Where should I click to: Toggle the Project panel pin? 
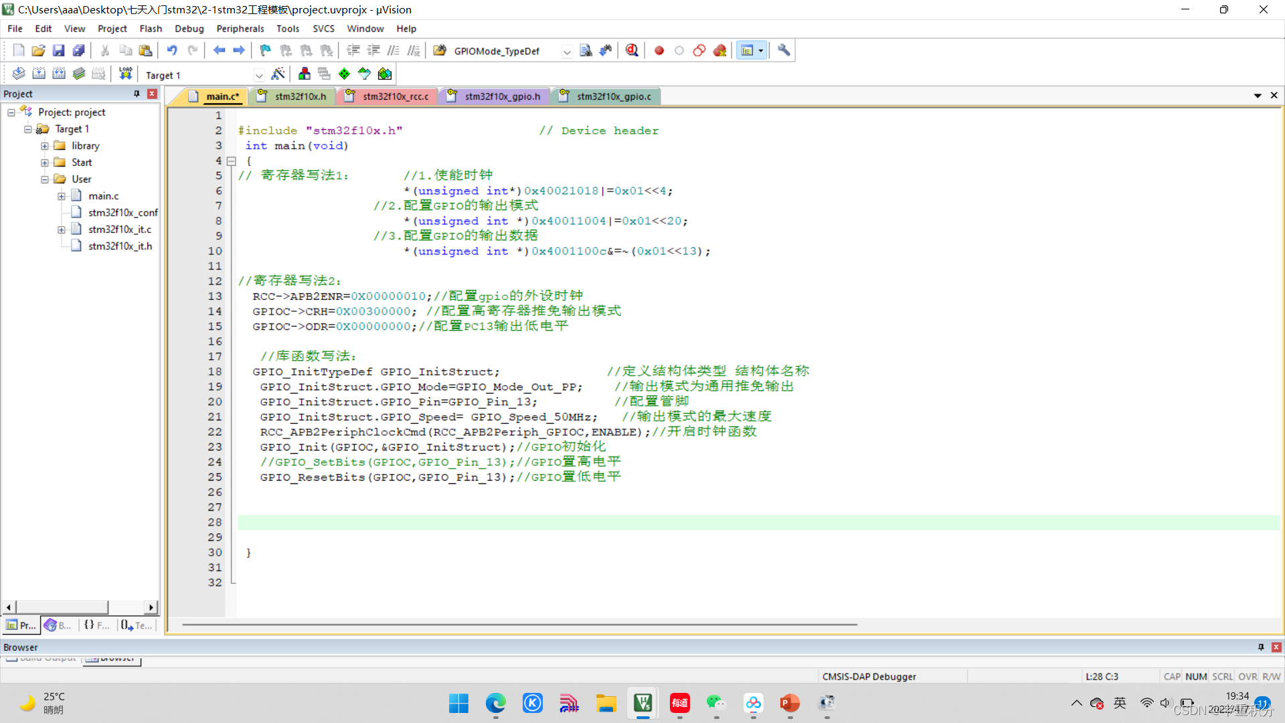click(137, 94)
